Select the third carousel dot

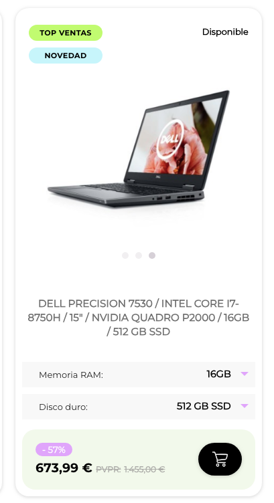(x=152, y=256)
